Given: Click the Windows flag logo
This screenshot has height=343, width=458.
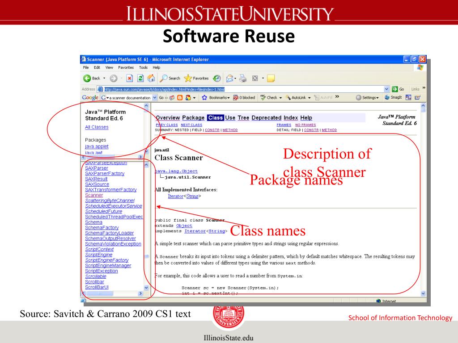Looking at the screenshot, I should (x=420, y=67).
